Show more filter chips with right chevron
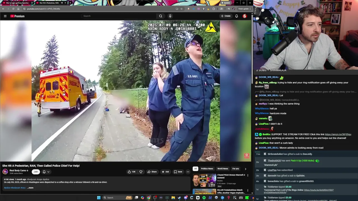The width and height of the screenshot is (358, 201). click(x=246, y=169)
